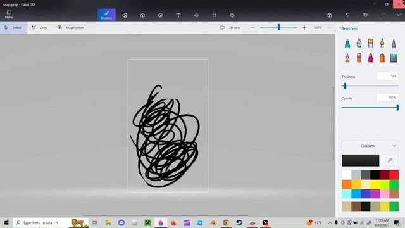Activate the Crop tool
The height and width of the screenshot is (228, 405).
[39, 28]
